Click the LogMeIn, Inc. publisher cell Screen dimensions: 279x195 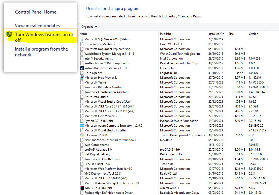[169, 73]
